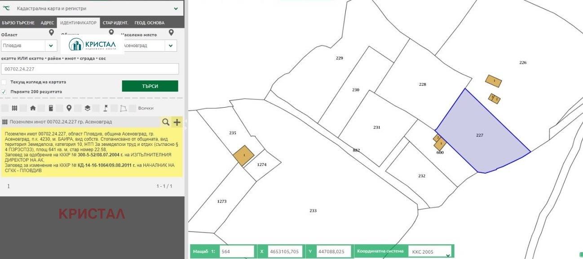Click the identifier input field with 00702.24.227

(90, 69)
